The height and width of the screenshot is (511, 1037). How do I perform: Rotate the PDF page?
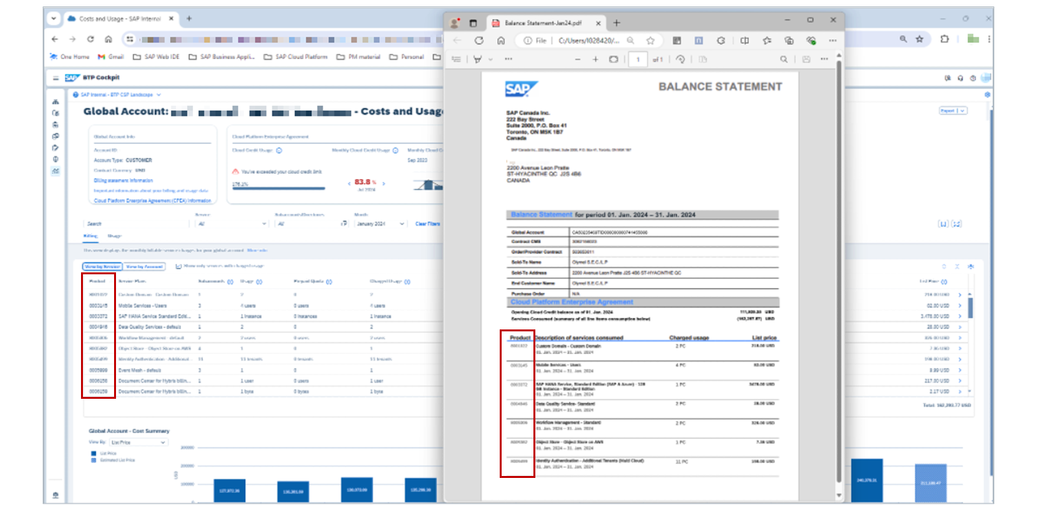tap(680, 59)
